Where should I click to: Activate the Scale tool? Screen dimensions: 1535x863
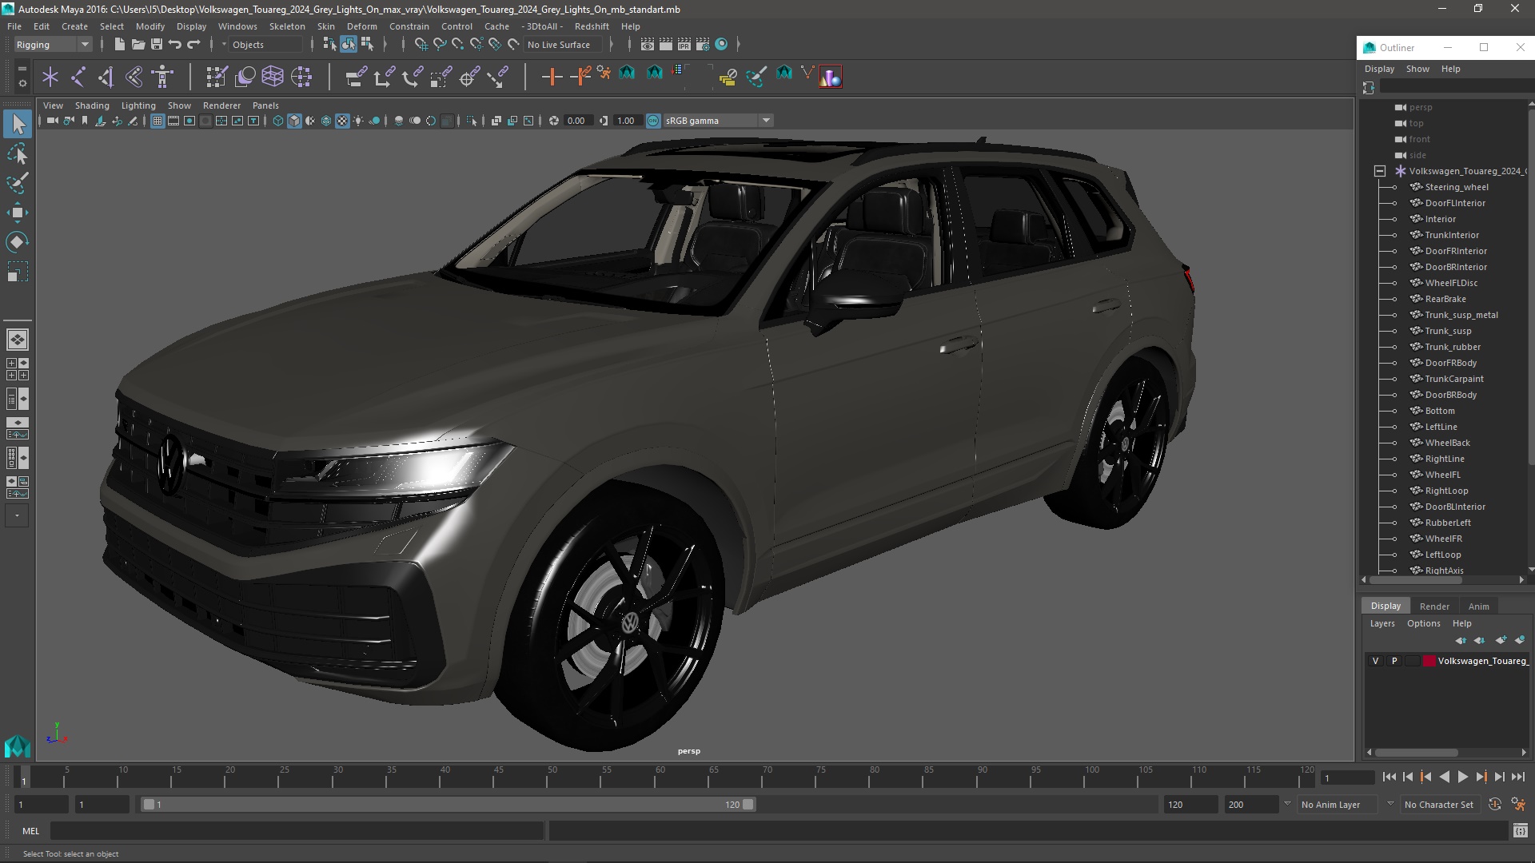18,272
